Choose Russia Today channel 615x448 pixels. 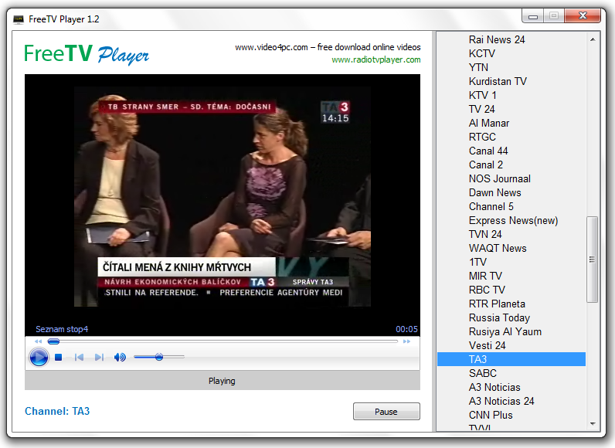pyautogui.click(x=511, y=318)
